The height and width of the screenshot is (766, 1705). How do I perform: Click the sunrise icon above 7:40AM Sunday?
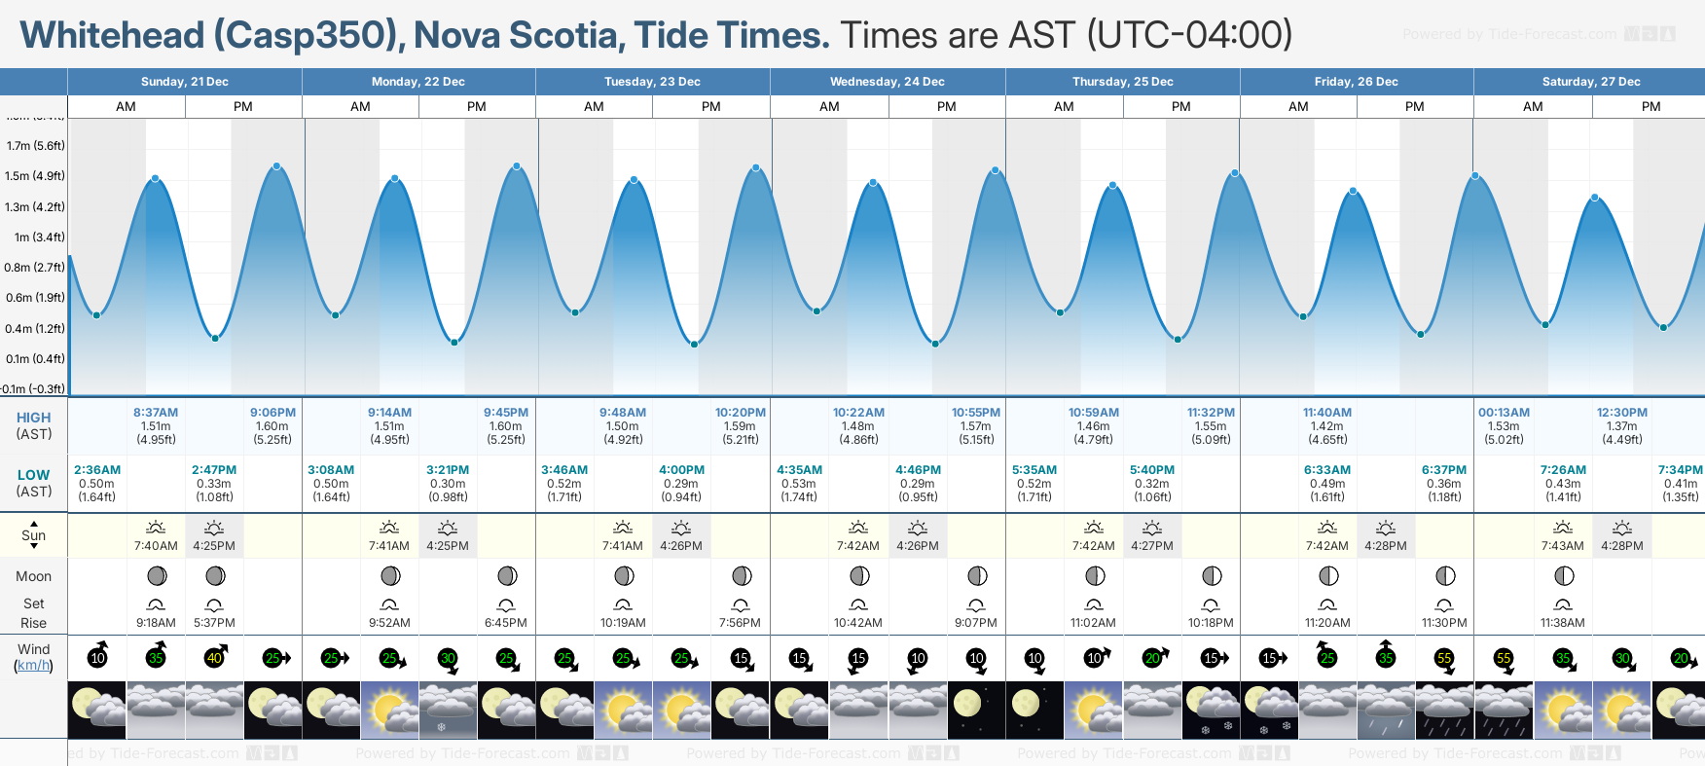[156, 528]
